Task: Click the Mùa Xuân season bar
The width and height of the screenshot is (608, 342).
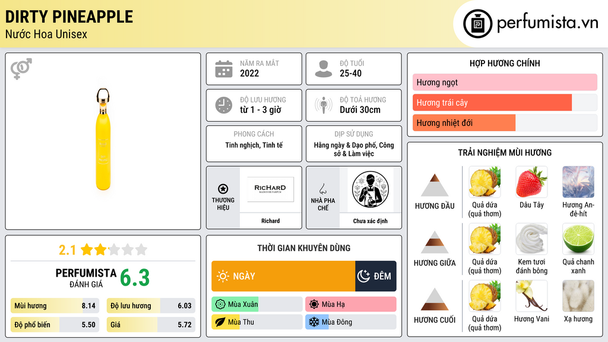Action: point(257,305)
